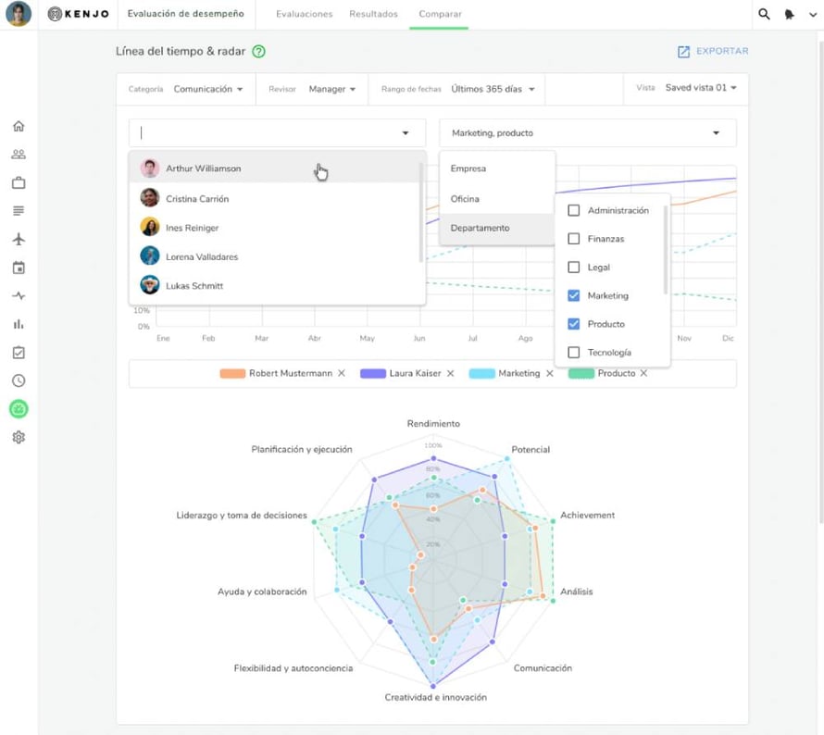Image resolution: width=824 pixels, height=735 pixels.
Task: Click the green help question mark icon
Action: pyautogui.click(x=259, y=52)
